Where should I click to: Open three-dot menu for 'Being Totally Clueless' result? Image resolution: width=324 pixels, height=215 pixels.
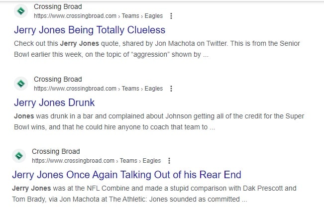pyautogui.click(x=171, y=16)
